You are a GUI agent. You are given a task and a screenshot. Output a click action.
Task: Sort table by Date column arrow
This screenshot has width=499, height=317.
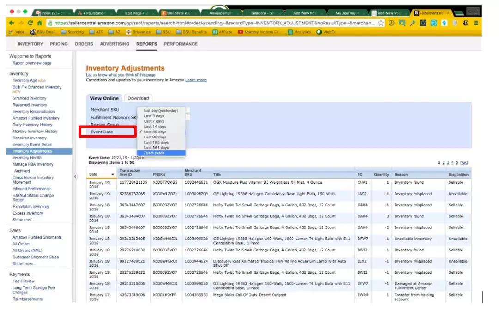tap(113, 174)
